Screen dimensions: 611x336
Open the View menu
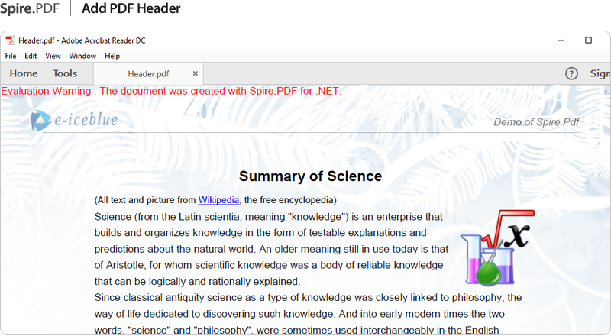[x=53, y=56]
